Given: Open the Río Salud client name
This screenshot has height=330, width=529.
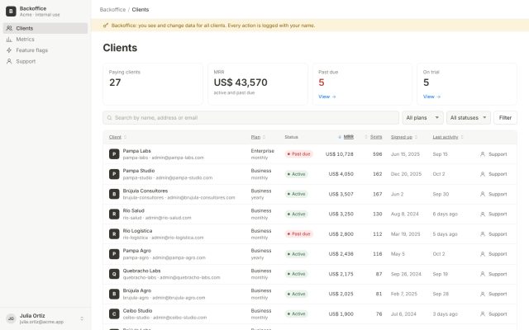Looking at the screenshot, I should click(x=134, y=211).
